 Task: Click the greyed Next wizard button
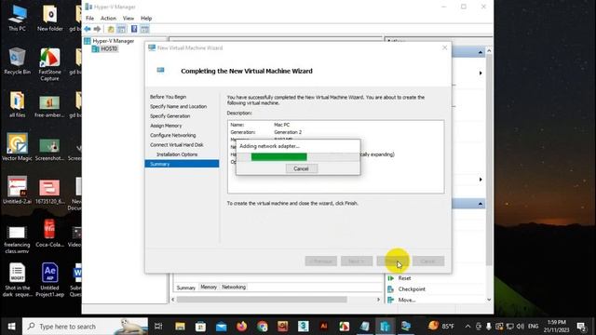pyautogui.click(x=357, y=261)
